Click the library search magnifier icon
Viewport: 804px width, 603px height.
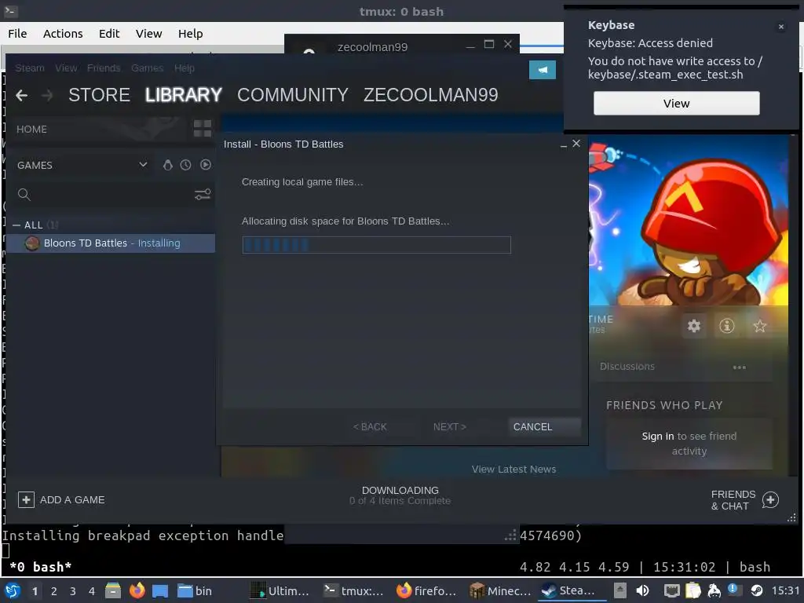pos(24,195)
